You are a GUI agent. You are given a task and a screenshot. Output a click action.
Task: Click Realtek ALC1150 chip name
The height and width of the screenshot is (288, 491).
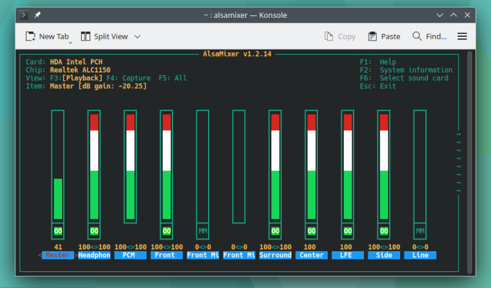tap(80, 70)
